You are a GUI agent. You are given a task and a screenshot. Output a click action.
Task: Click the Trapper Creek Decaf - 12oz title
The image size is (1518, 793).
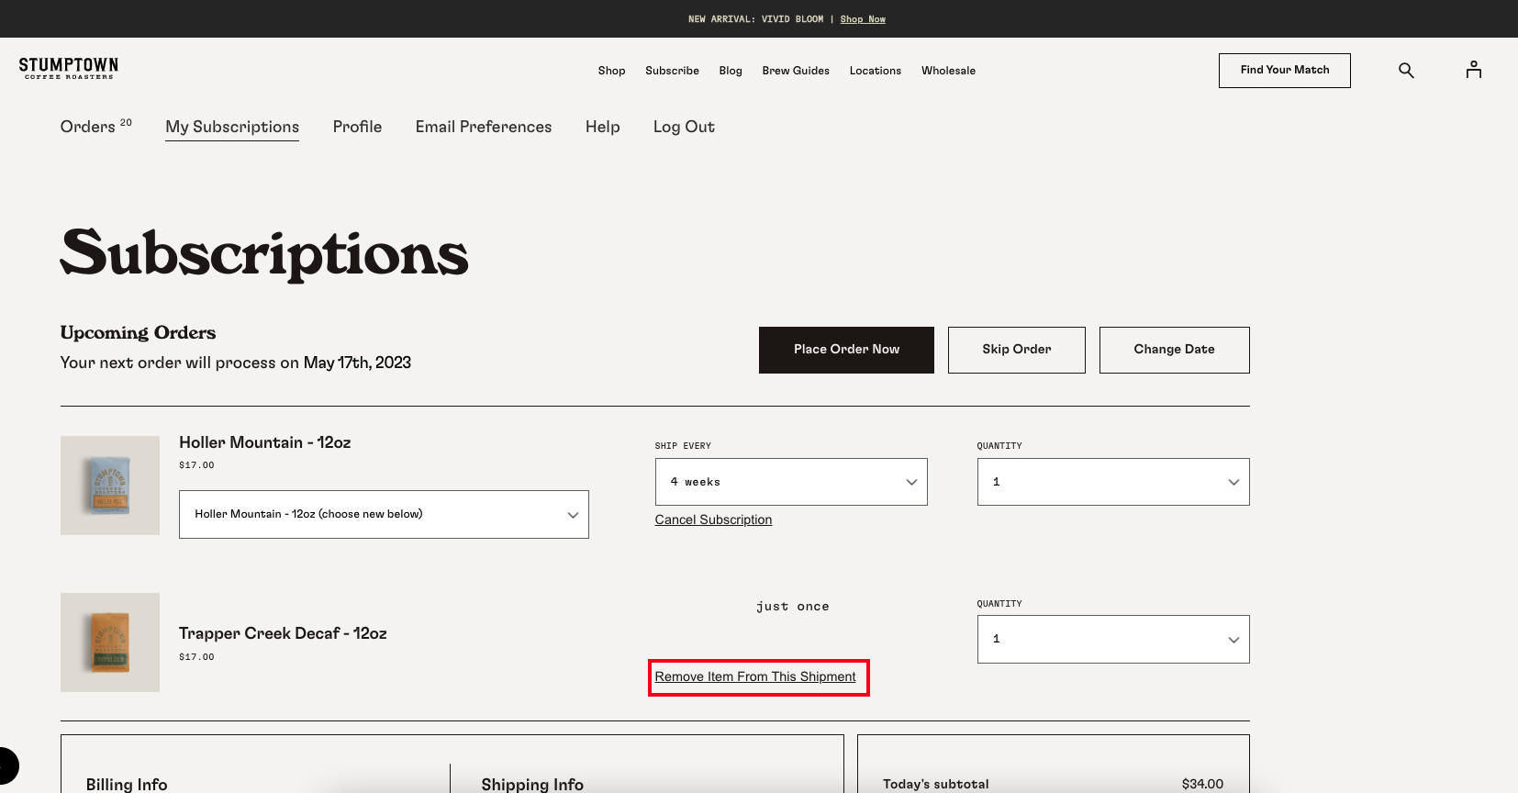pyautogui.click(x=283, y=633)
